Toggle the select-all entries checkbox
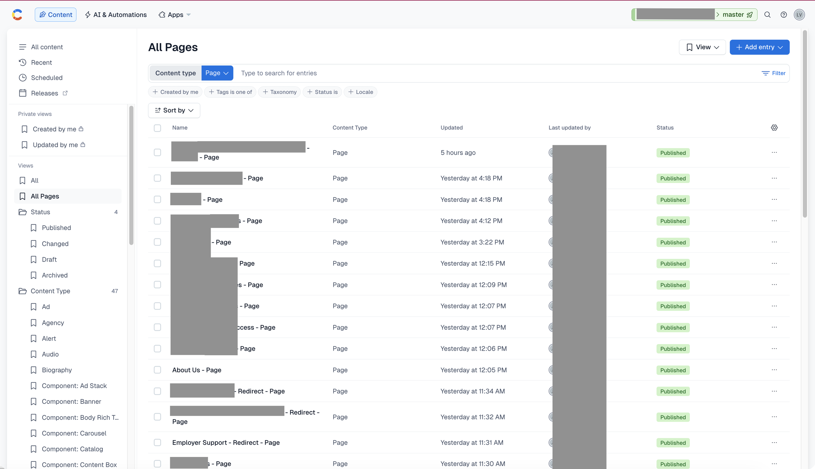Viewport: 815px width, 469px height. (157, 128)
